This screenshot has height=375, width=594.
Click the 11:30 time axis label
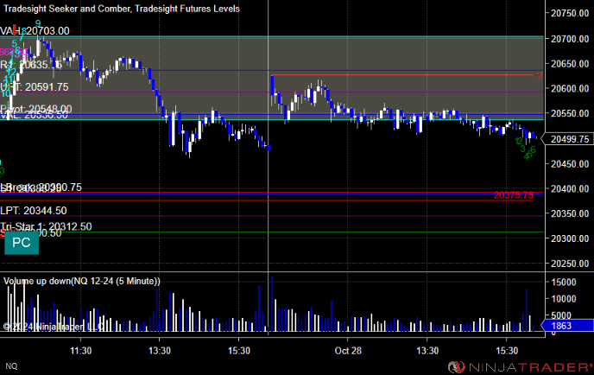pyautogui.click(x=80, y=351)
